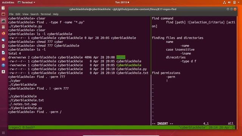The image size is (242, 136).
Task: Maximize the terminal window
Action: [x=231, y=9]
